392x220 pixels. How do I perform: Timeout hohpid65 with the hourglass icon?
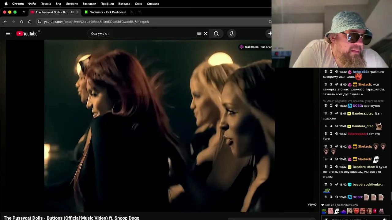tap(331, 72)
